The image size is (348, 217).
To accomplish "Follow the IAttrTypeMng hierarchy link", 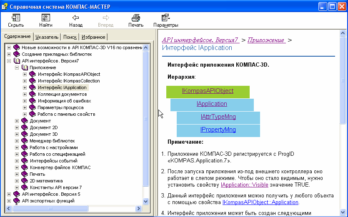I will click(218, 117).
